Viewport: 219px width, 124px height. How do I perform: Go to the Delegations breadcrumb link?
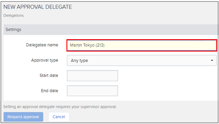(x=14, y=15)
